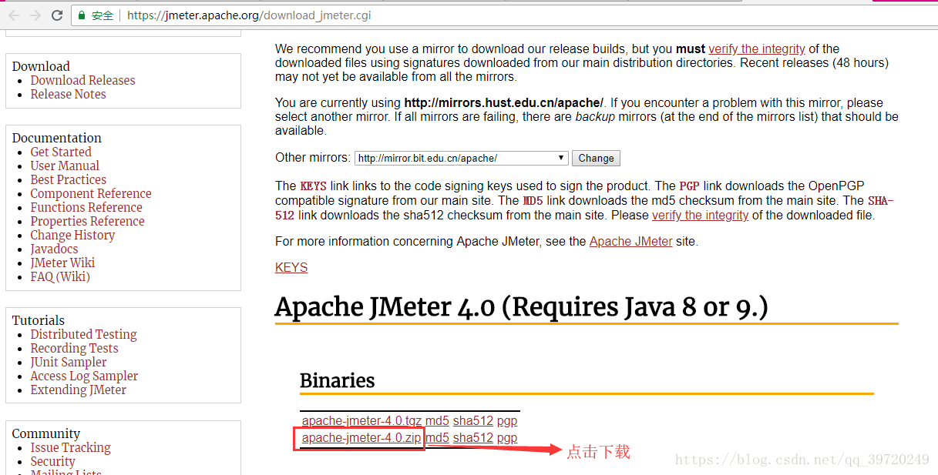Screen dimensions: 938x475
Task: Open the Apache JMeter site link
Action: click(x=630, y=242)
